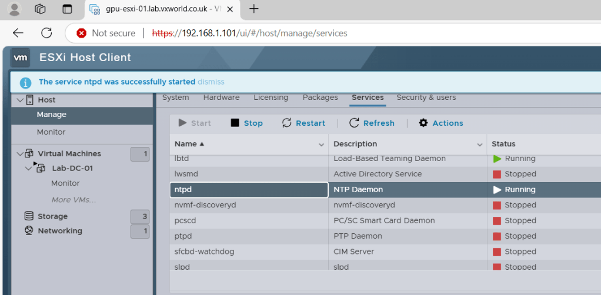The height and width of the screenshot is (295, 601).
Task: Click the Not secure warning icon
Action: 82,33
